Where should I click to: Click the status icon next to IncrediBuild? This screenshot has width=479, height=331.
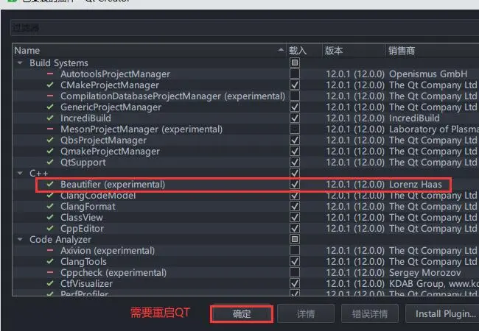click(x=50, y=118)
